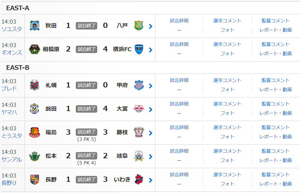This screenshot has width=301, height=193.
Task: Open 試合詳細 for the Sagamihara match
Action: [179, 44]
